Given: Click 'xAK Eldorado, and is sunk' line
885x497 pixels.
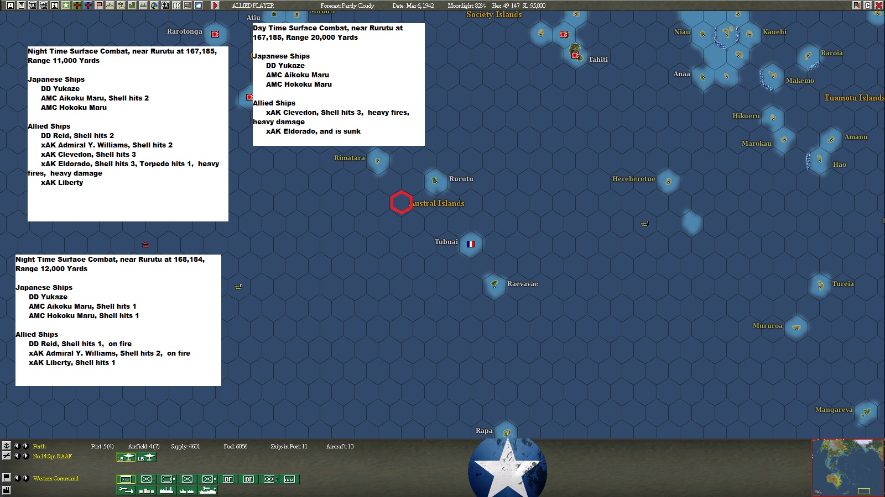Looking at the screenshot, I should coord(313,131).
